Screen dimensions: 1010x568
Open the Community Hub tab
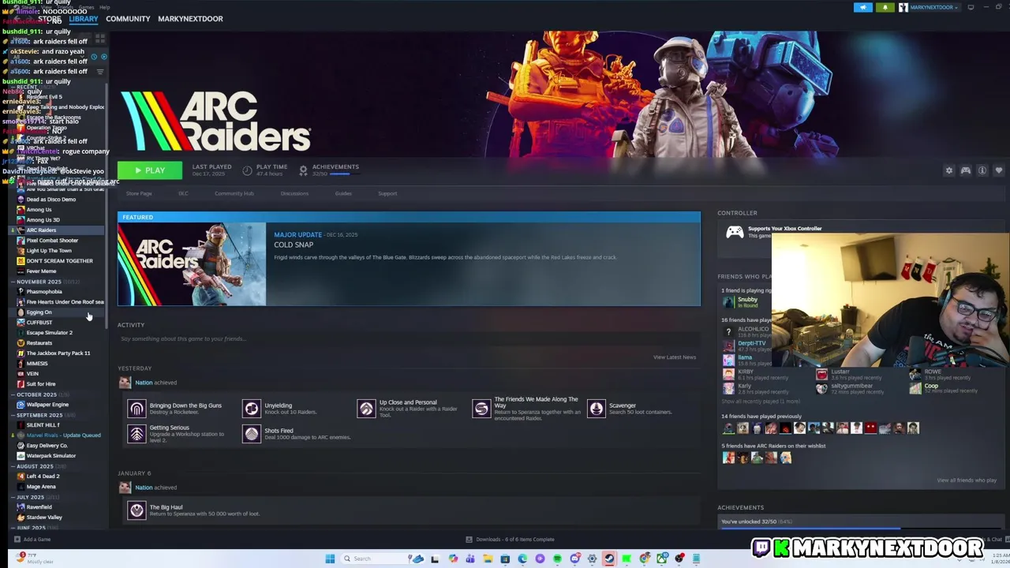[234, 193]
